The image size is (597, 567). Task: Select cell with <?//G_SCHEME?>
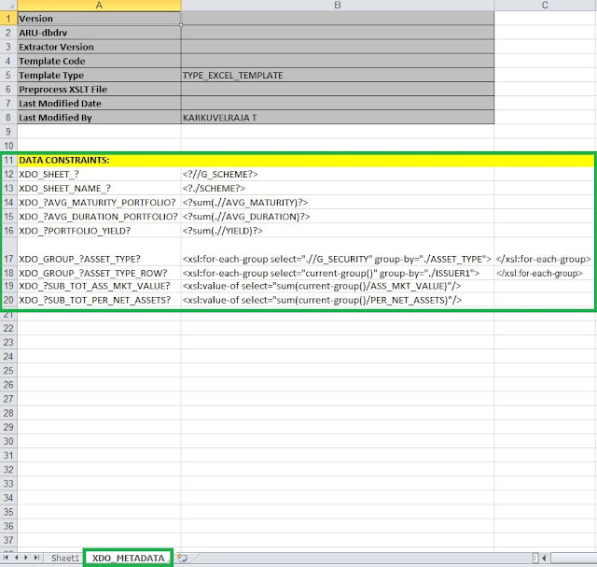(338, 175)
